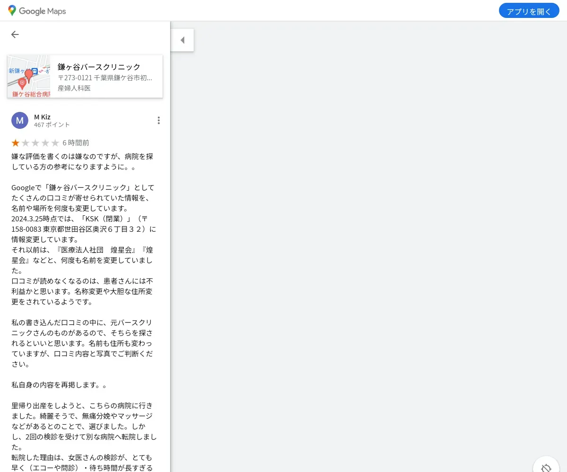Open the three-dot menu for M Kiz's review

pyautogui.click(x=158, y=120)
